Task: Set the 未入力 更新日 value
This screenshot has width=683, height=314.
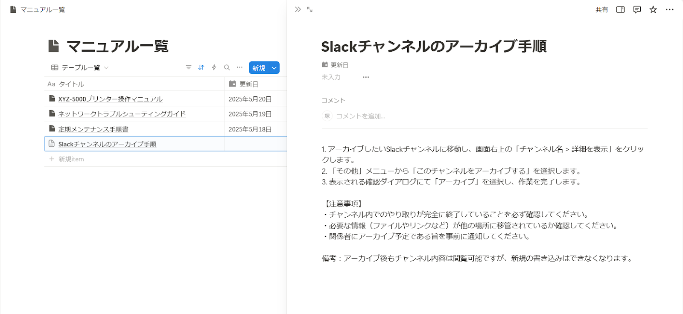Action: 331,77
